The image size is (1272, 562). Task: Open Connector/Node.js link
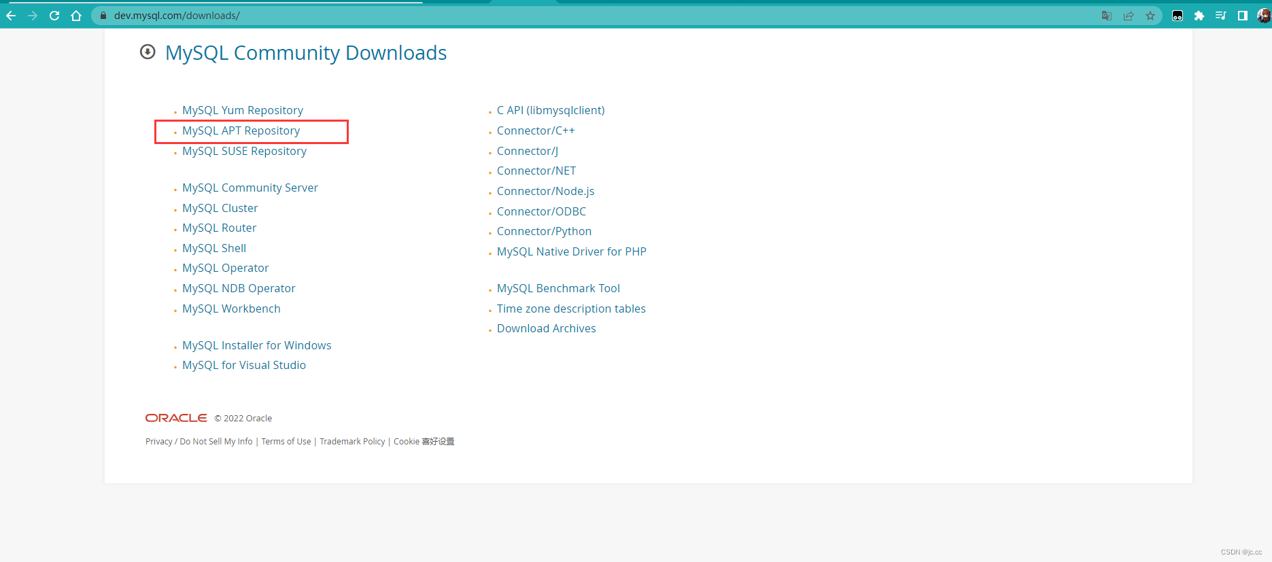tap(545, 191)
